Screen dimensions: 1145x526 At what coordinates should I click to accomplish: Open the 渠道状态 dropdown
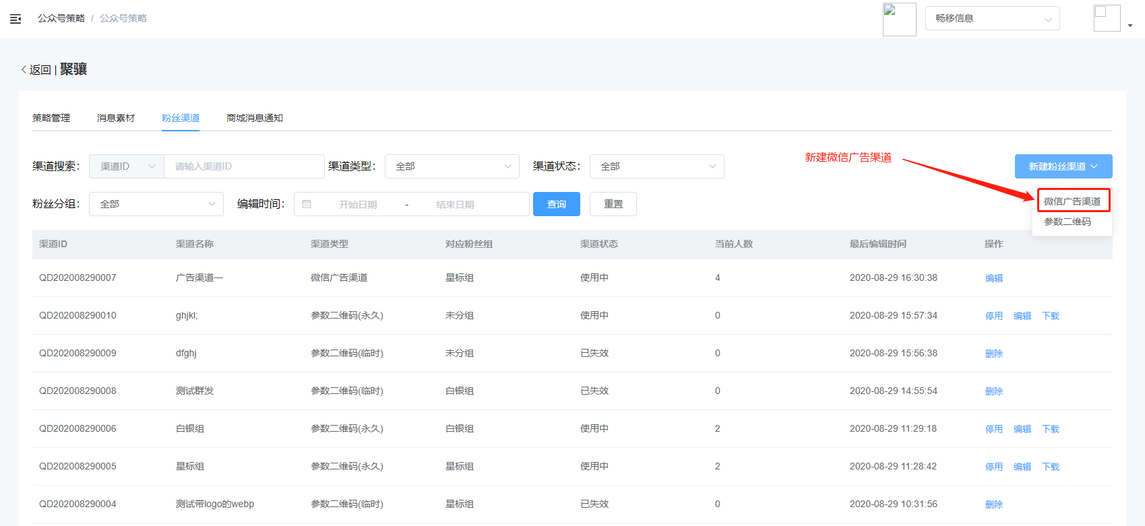[x=656, y=166]
